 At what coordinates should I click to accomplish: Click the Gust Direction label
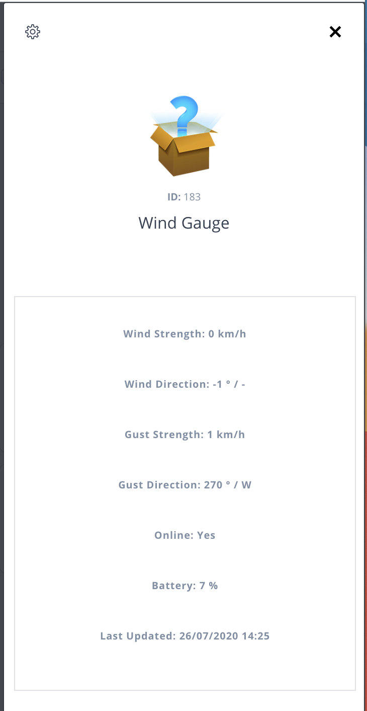click(159, 485)
